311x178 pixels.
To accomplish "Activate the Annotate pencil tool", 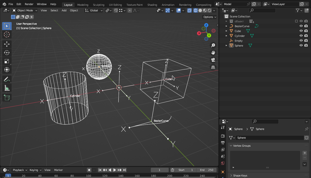I will (7, 80).
